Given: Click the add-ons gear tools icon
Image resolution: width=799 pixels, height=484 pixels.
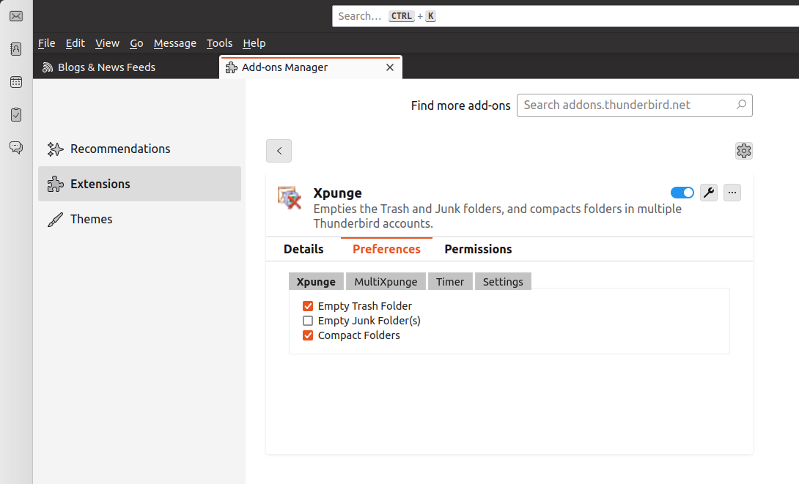Looking at the screenshot, I should click(x=743, y=151).
